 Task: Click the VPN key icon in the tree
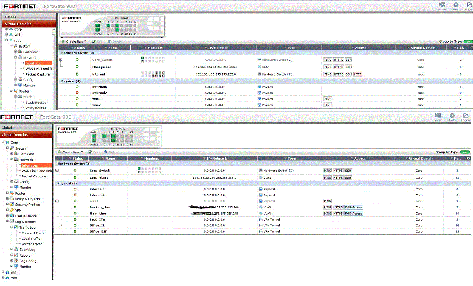tap(12, 210)
